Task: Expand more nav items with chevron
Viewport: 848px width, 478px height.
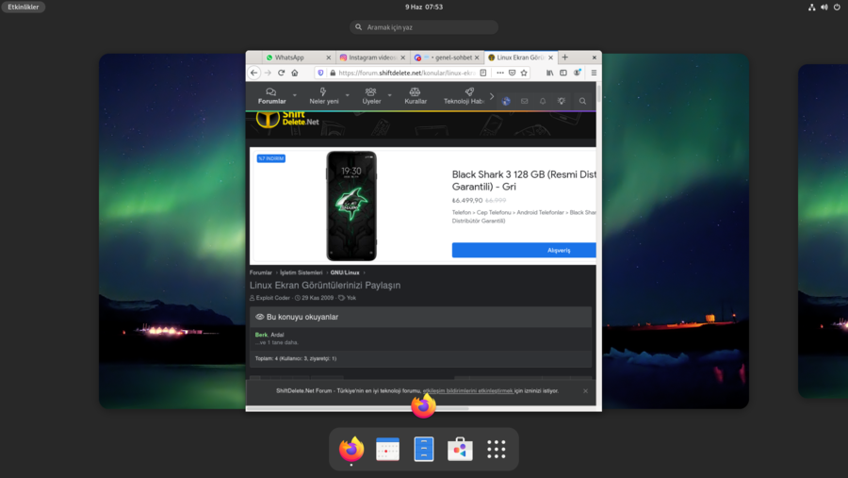Action: tap(492, 96)
